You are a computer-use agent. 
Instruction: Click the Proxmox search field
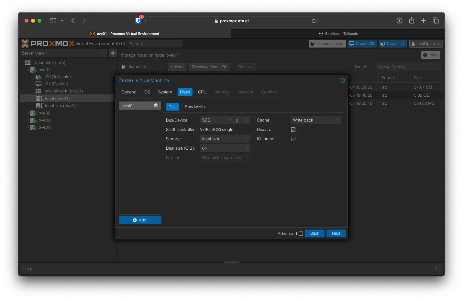point(155,44)
